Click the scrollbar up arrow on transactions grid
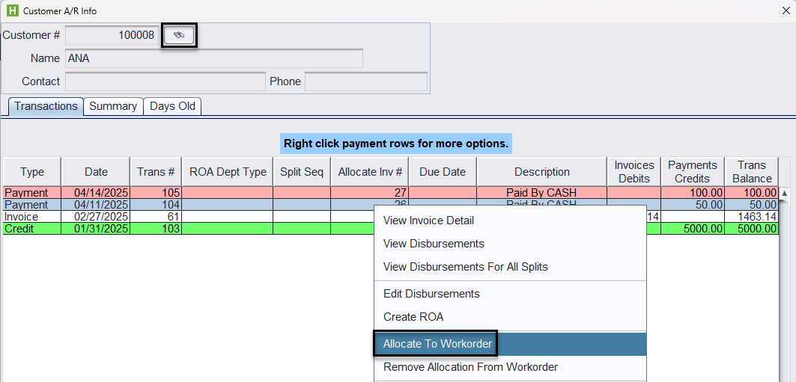Screen dimensions: 796x382 click(x=785, y=193)
